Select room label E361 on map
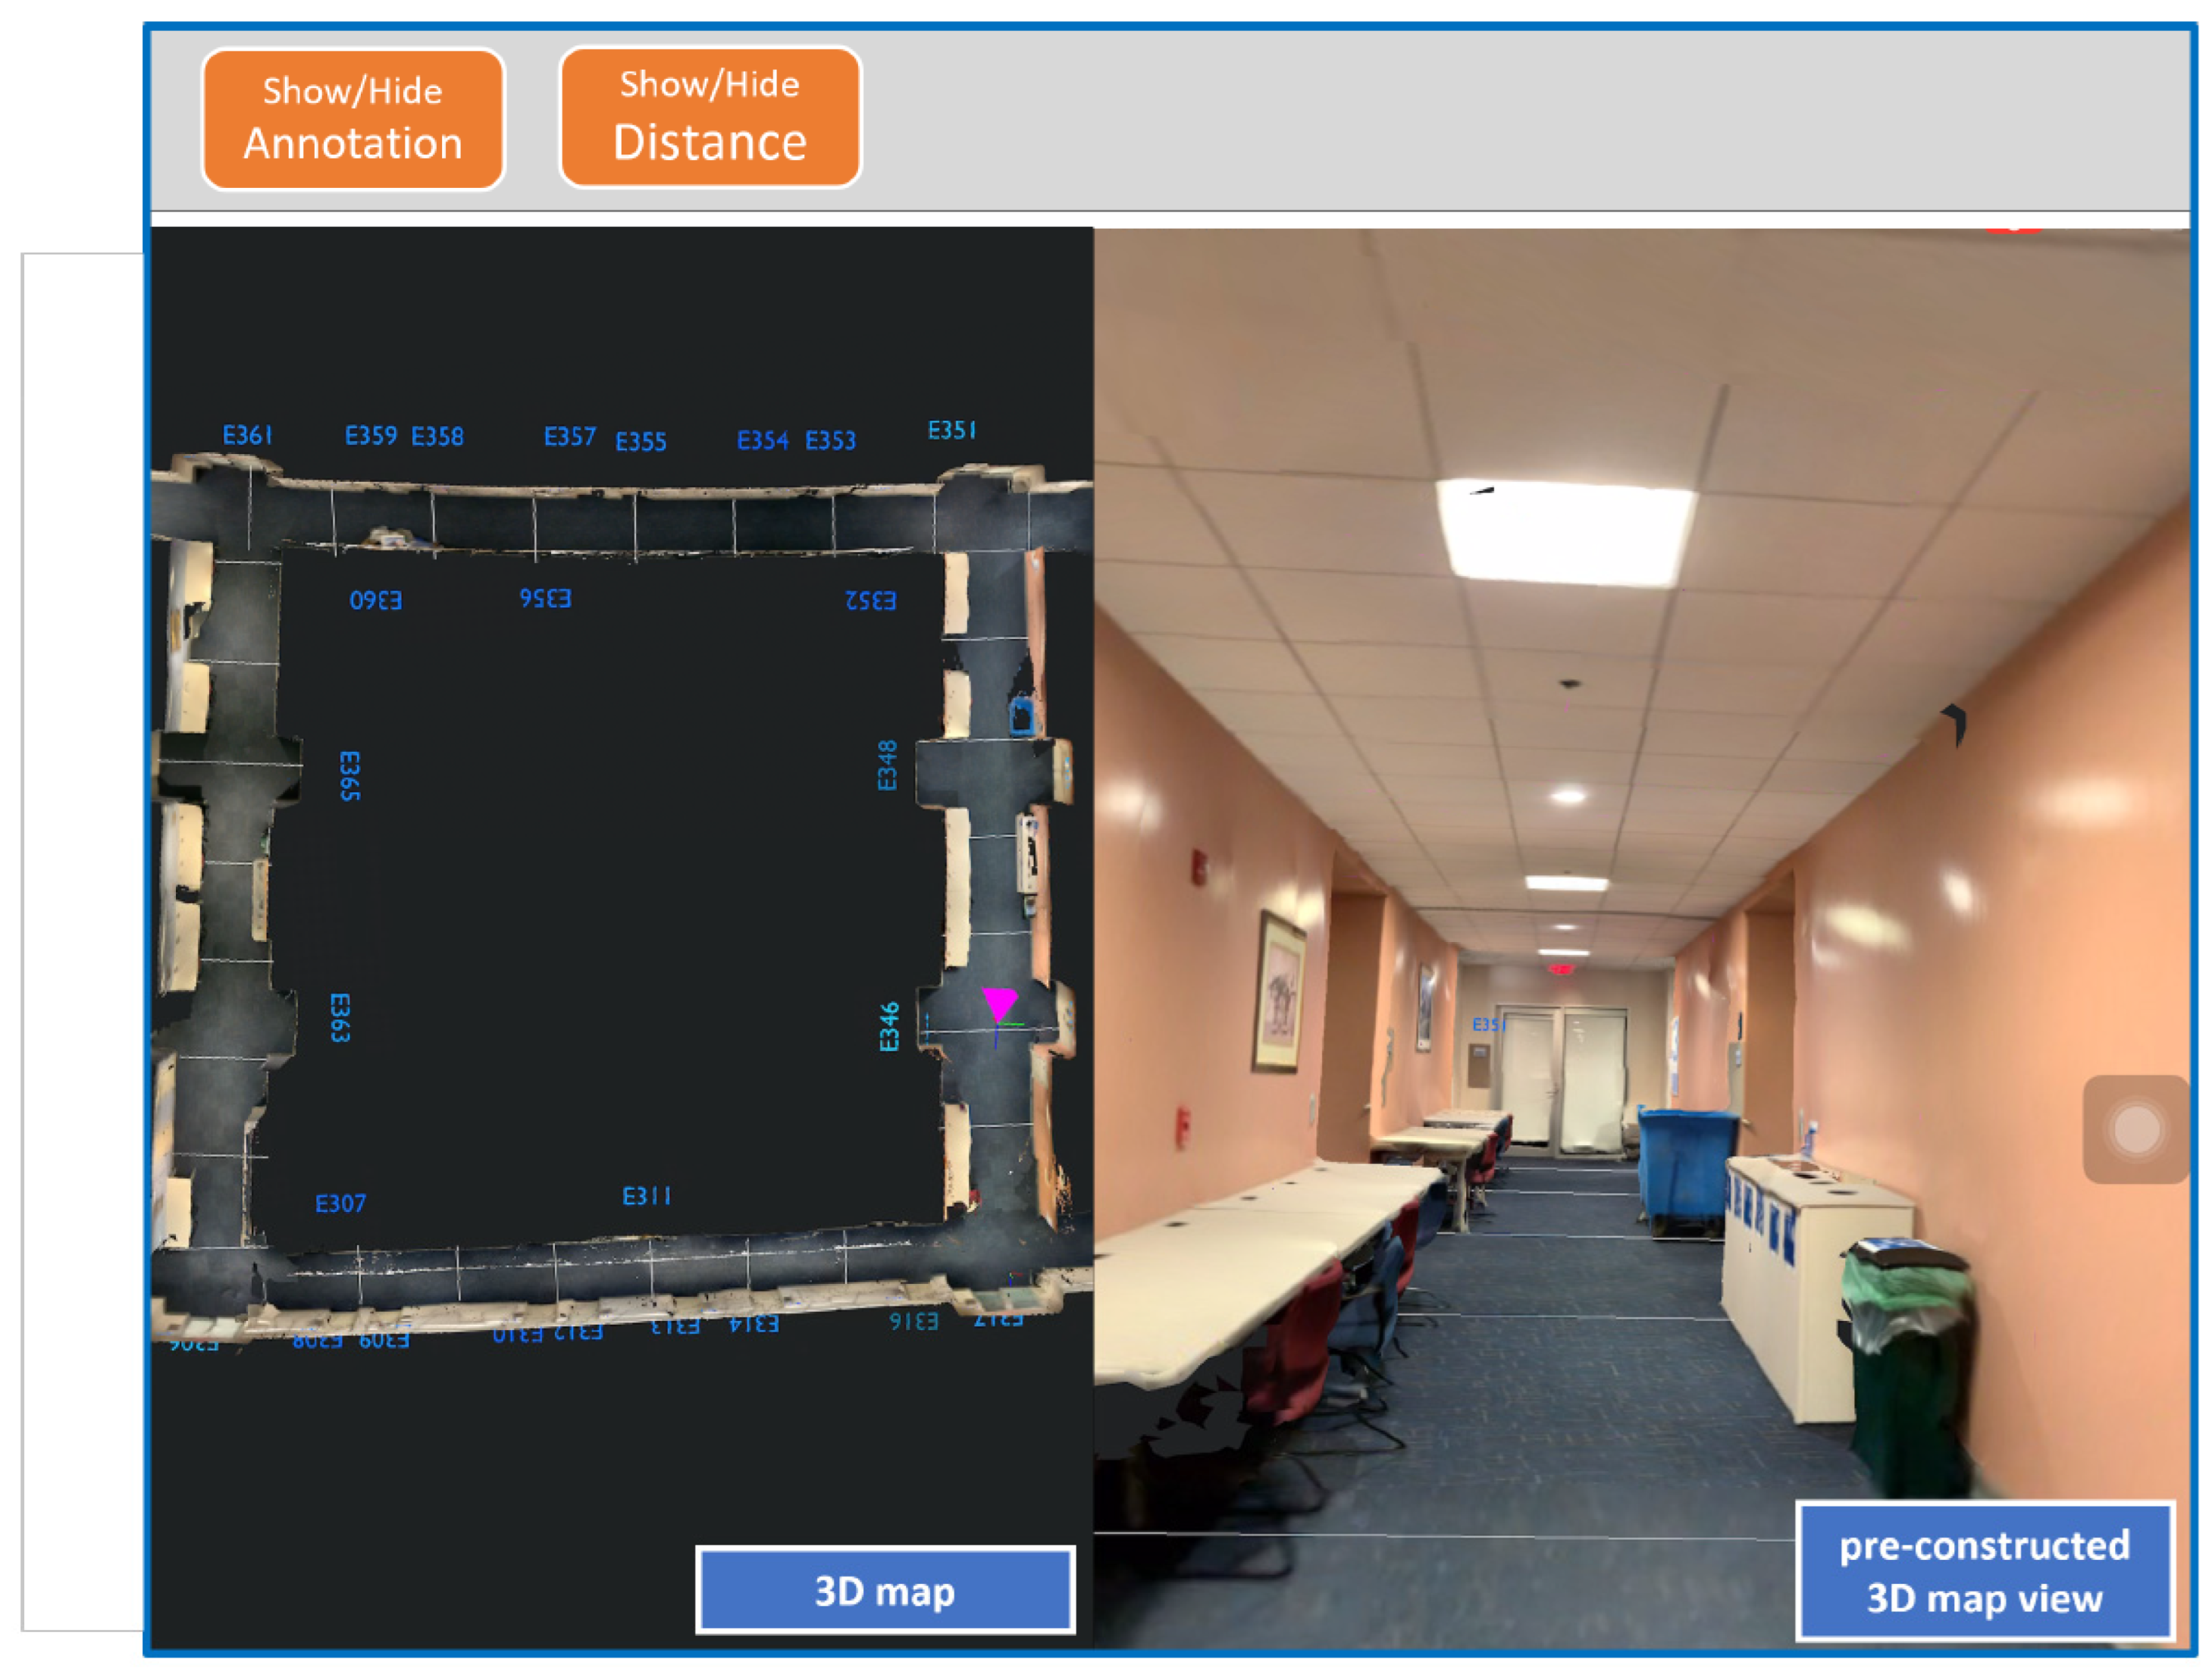 coord(247,435)
